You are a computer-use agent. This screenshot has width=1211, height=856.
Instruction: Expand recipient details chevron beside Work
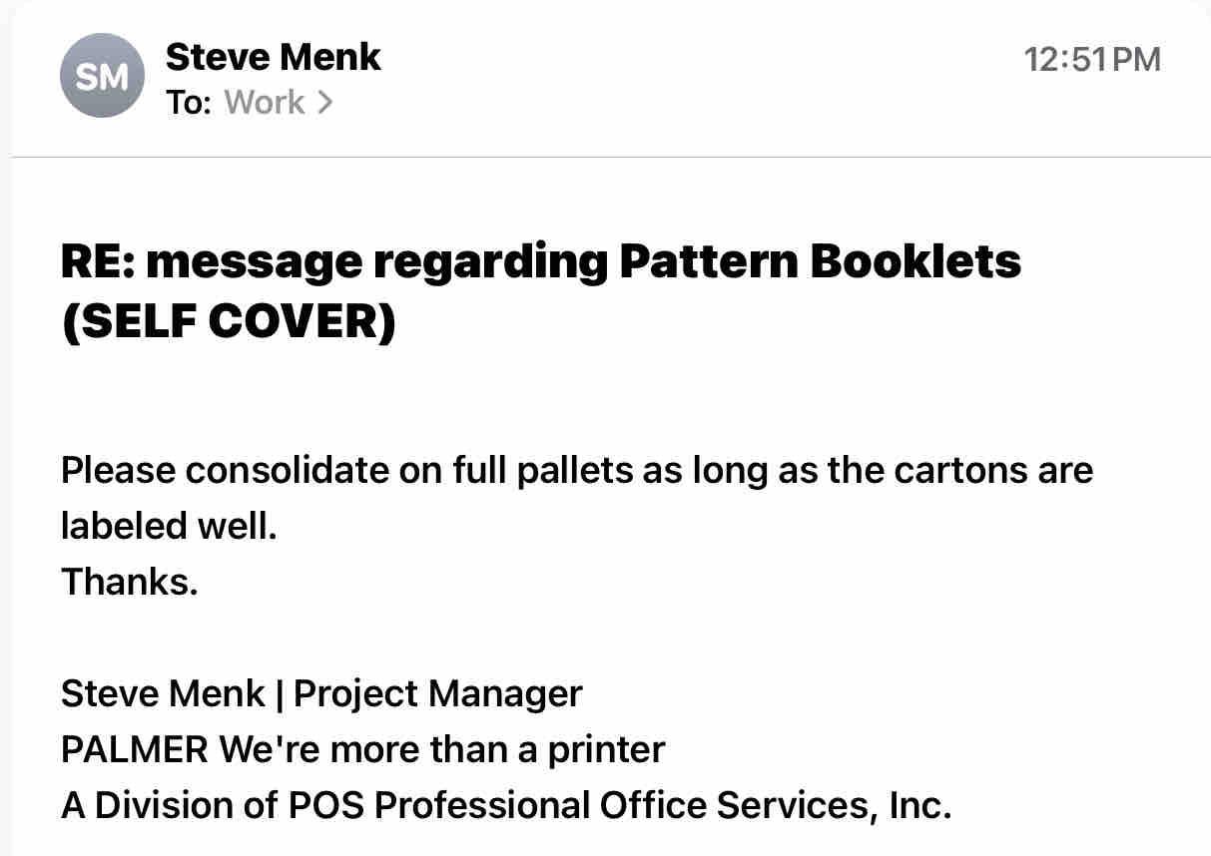323,102
